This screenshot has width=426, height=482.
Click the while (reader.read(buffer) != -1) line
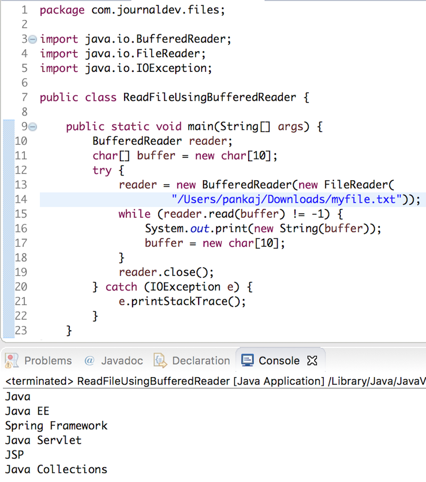tap(231, 214)
